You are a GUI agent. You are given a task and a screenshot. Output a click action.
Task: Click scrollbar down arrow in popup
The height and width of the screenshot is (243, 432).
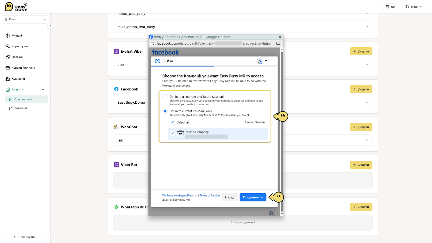tap(282, 214)
